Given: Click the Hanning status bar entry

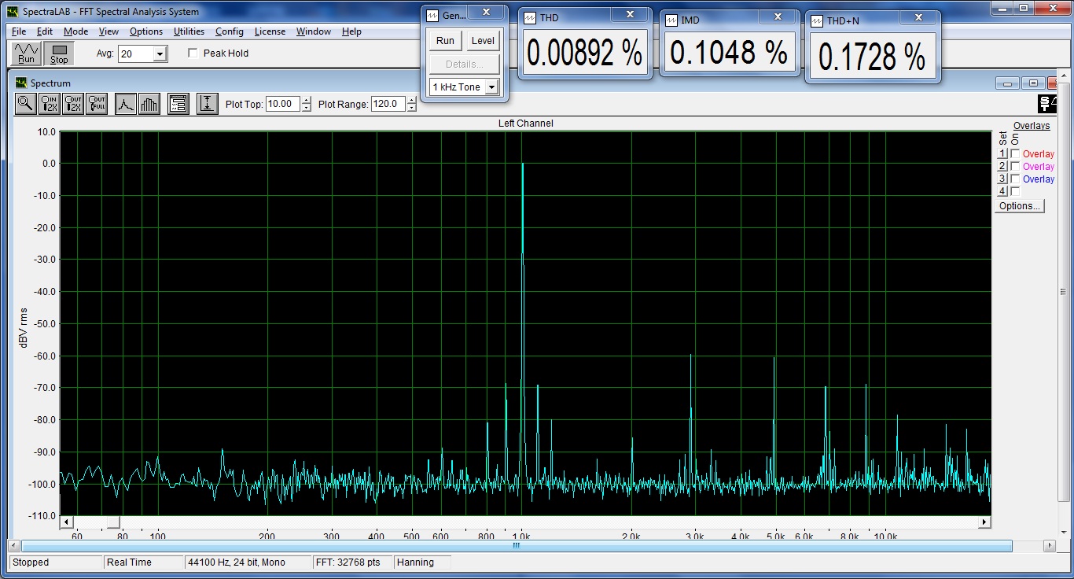Looking at the screenshot, I should [x=424, y=562].
